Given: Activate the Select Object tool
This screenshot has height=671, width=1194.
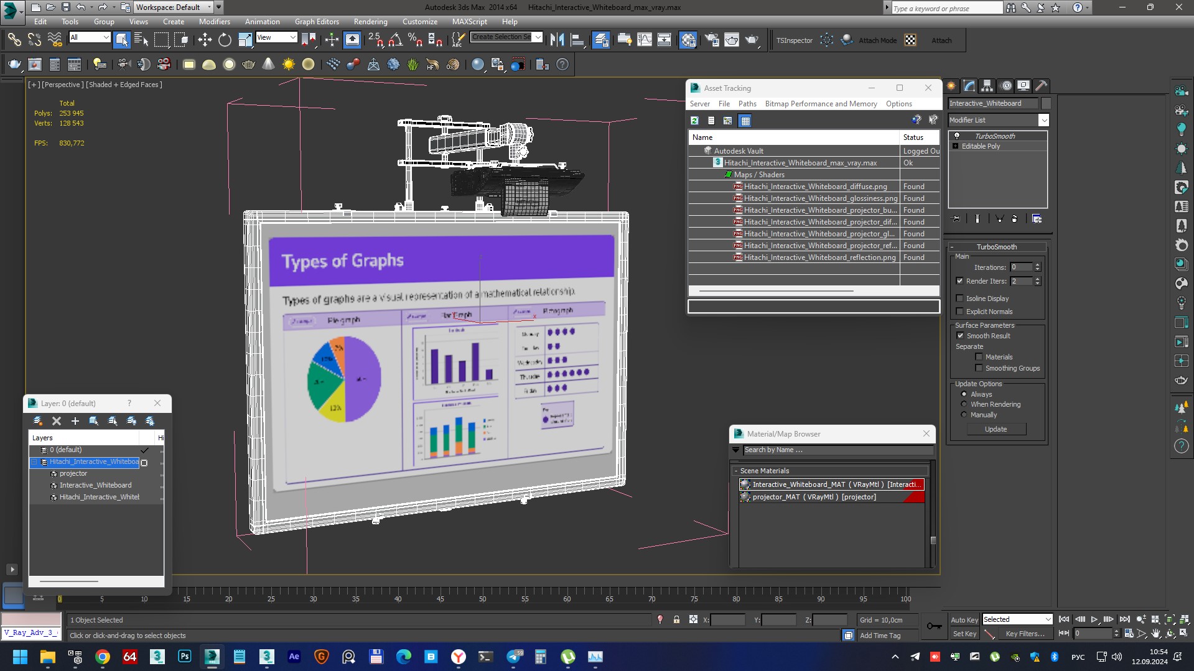Looking at the screenshot, I should pyautogui.click(x=122, y=40).
